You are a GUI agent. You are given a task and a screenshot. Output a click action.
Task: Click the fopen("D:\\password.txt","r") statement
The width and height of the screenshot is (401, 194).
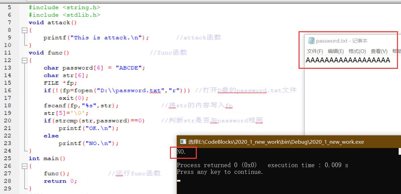(117, 91)
